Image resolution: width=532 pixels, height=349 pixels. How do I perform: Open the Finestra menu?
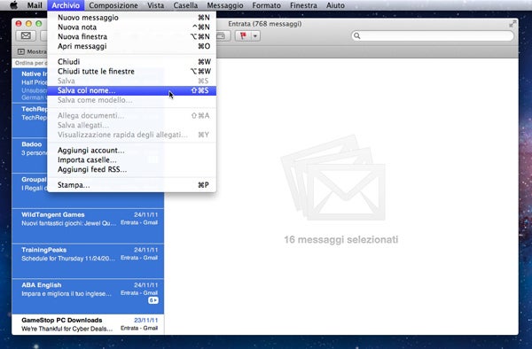click(x=303, y=5)
